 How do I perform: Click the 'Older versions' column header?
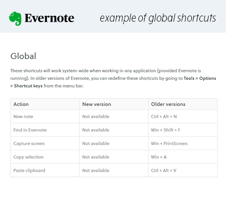[x=183, y=104]
